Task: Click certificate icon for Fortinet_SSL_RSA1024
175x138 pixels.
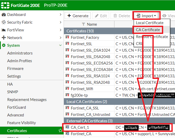Action: (x=67, y=76)
